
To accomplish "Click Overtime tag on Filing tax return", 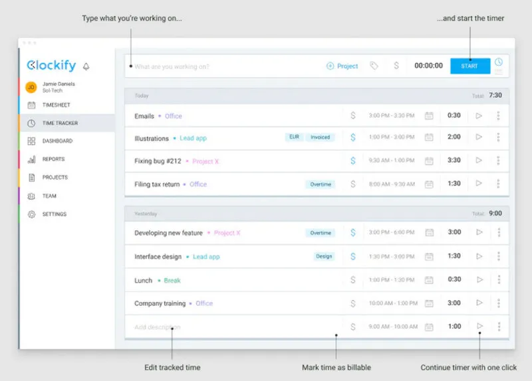I will (321, 185).
